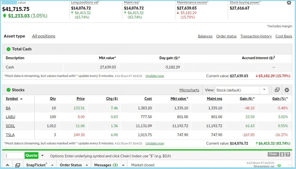Open dropdown arrow next to Quote button
This screenshot has height=169, width=296.
(42, 155)
